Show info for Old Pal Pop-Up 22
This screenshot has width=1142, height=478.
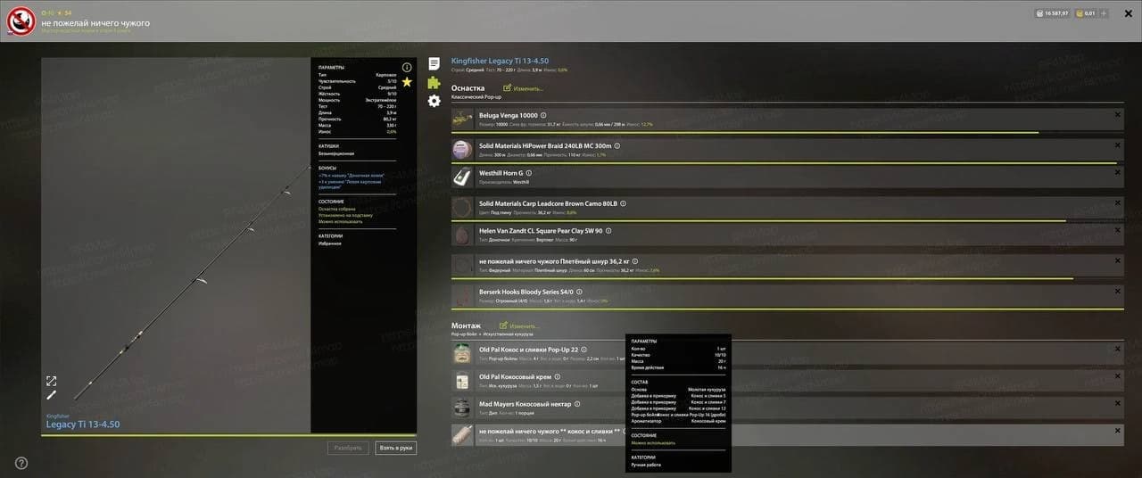click(x=585, y=350)
